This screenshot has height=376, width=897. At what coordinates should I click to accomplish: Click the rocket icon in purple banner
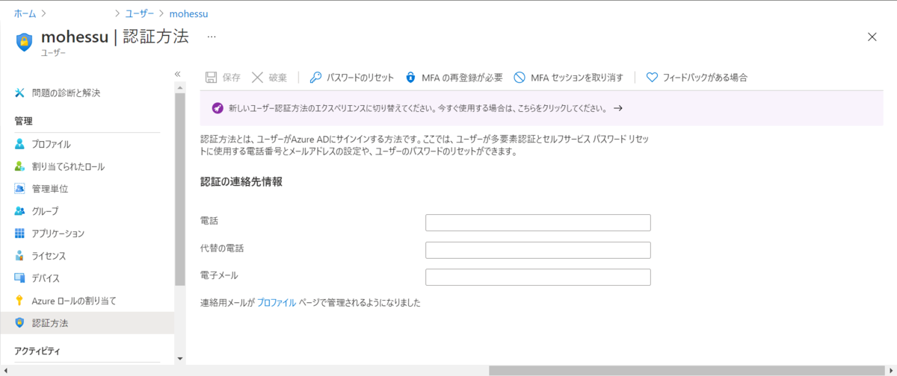(217, 108)
